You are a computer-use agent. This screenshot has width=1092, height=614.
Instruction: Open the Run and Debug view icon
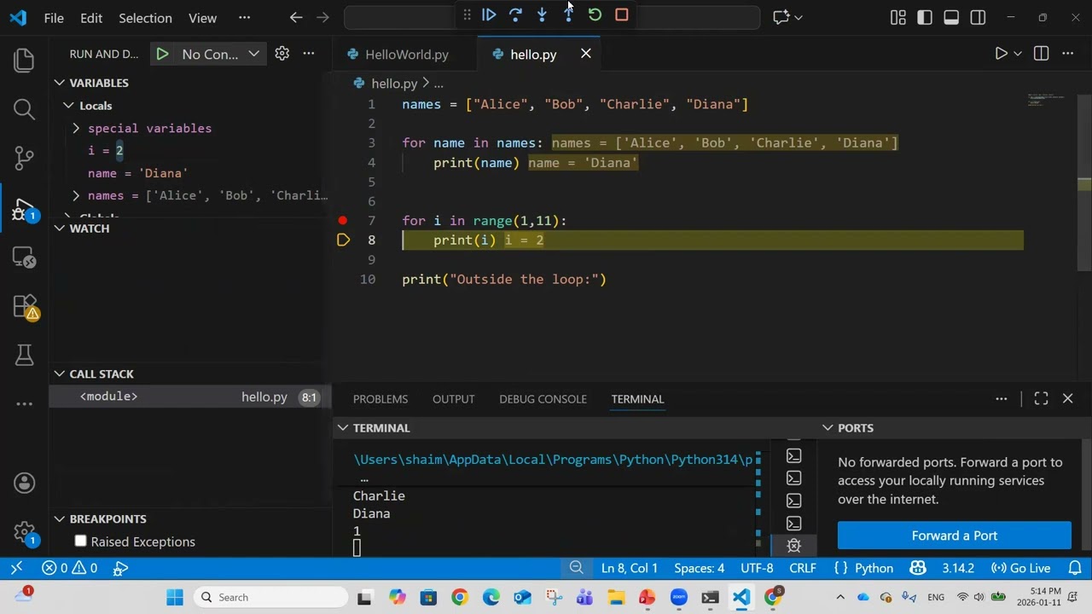click(24, 210)
